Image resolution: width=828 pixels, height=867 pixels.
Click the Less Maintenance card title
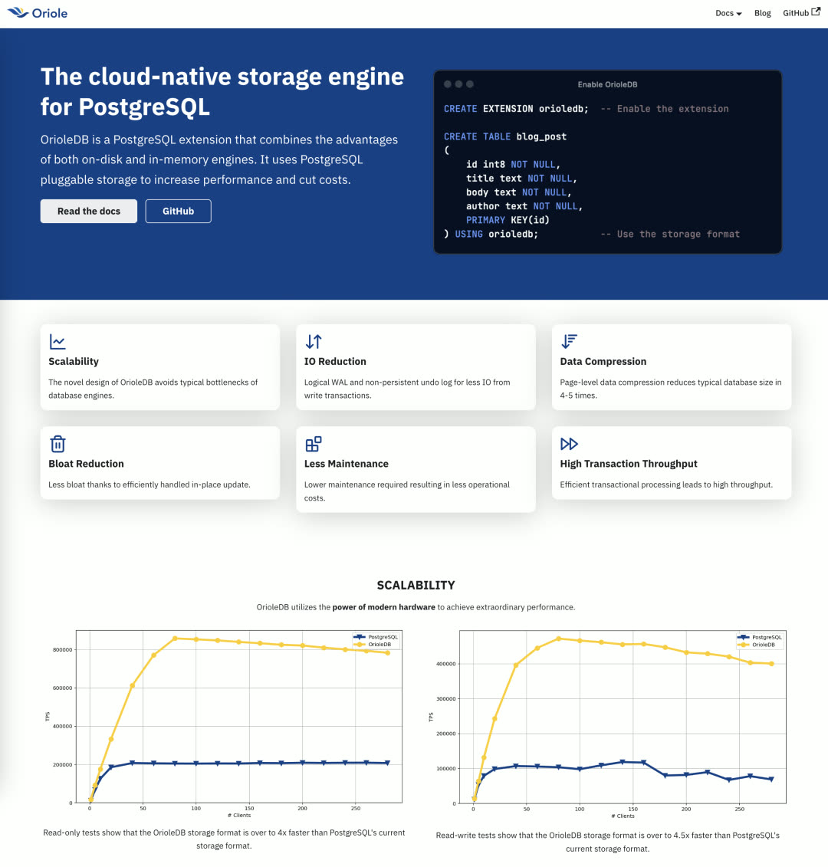346,464
